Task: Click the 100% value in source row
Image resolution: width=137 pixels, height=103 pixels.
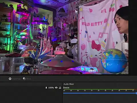Action: 51,88
